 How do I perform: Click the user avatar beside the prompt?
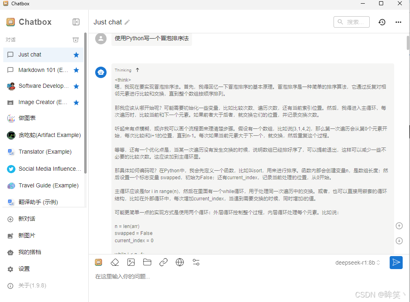click(x=101, y=38)
